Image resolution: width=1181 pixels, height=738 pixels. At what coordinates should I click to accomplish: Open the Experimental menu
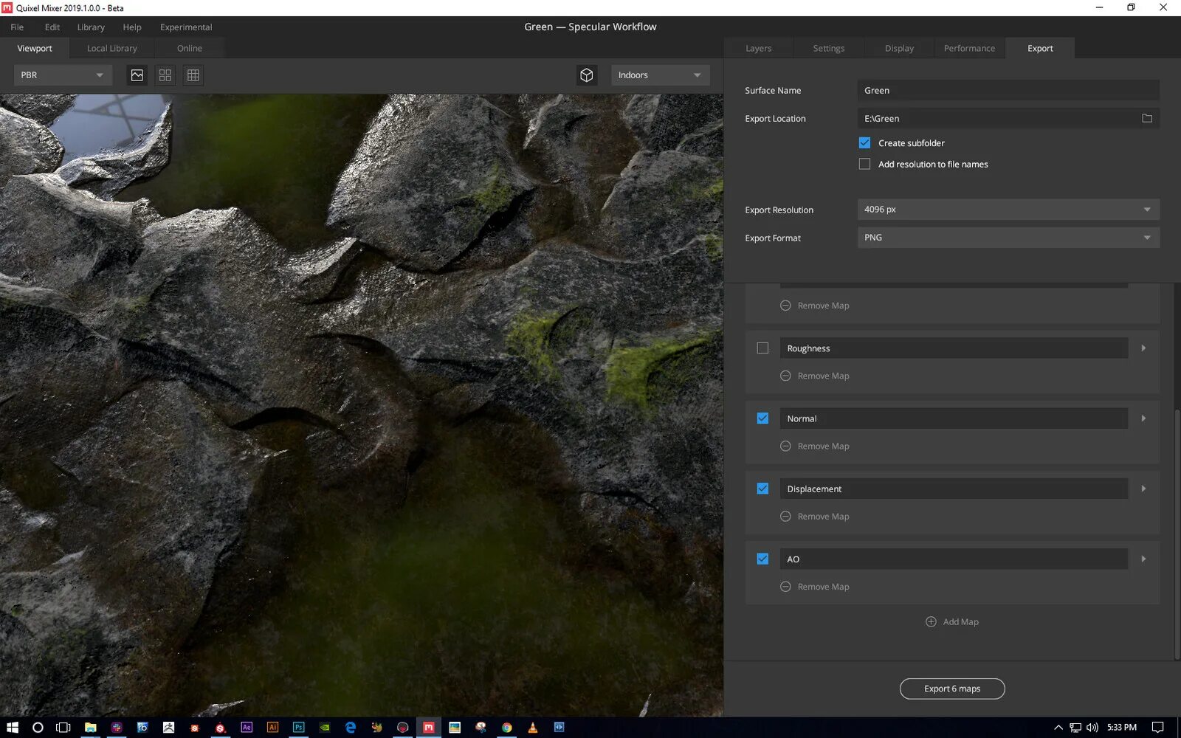(186, 27)
